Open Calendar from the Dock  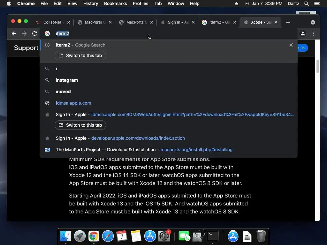tap(122, 236)
